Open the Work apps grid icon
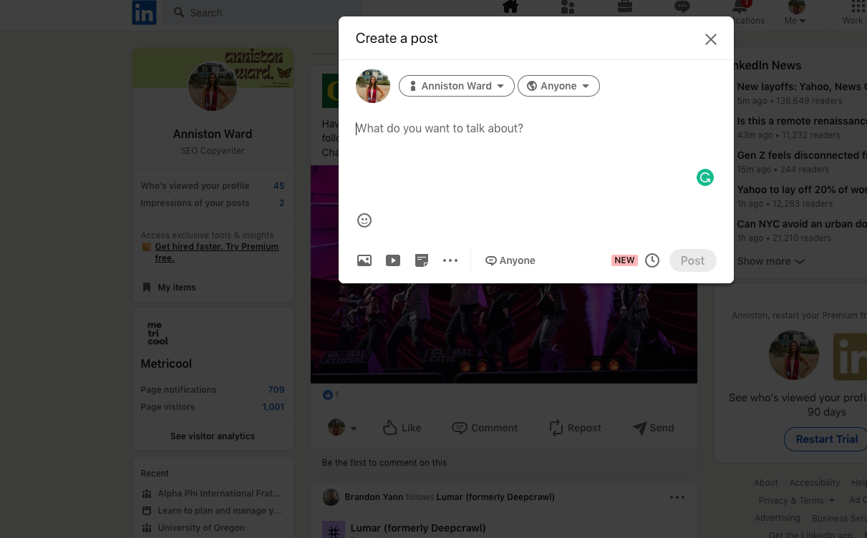867x538 pixels. (858, 7)
